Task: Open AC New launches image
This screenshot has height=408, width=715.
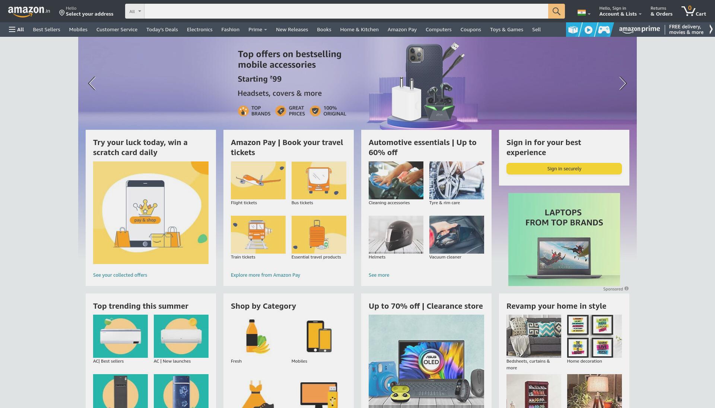Action: 181,336
